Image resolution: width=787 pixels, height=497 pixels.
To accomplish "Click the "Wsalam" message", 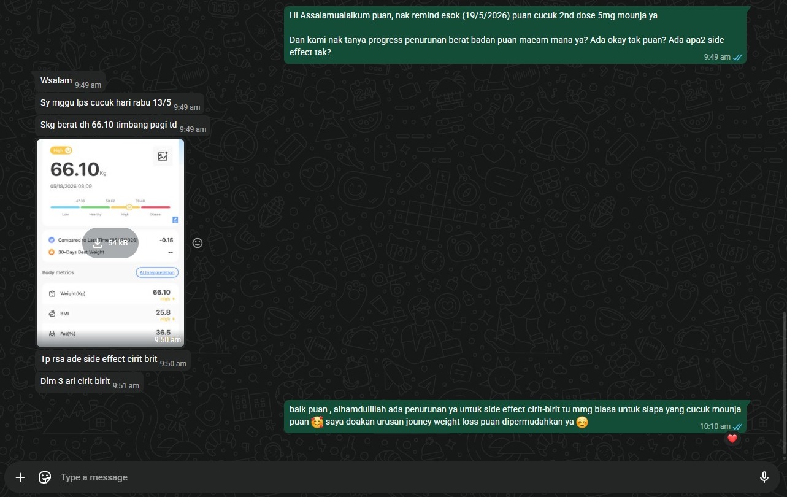I will tap(70, 82).
